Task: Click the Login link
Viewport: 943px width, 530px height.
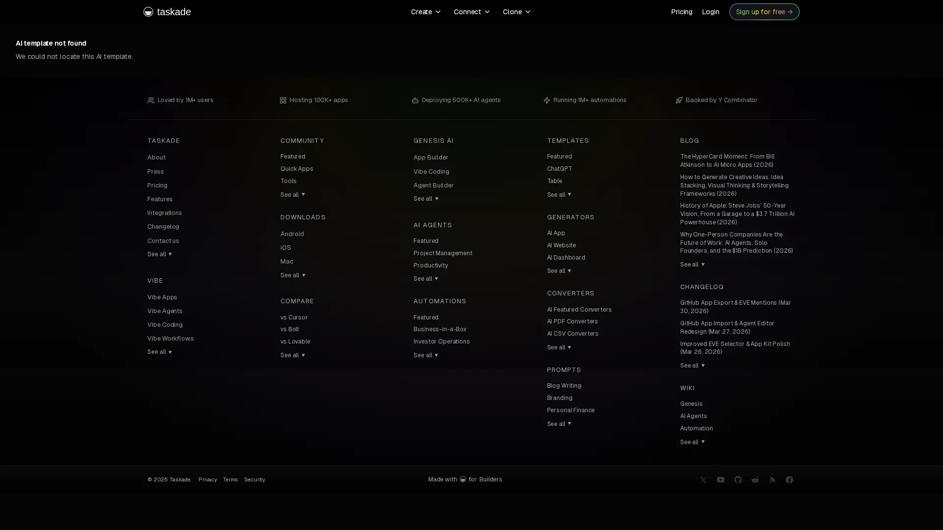Action: pos(710,12)
